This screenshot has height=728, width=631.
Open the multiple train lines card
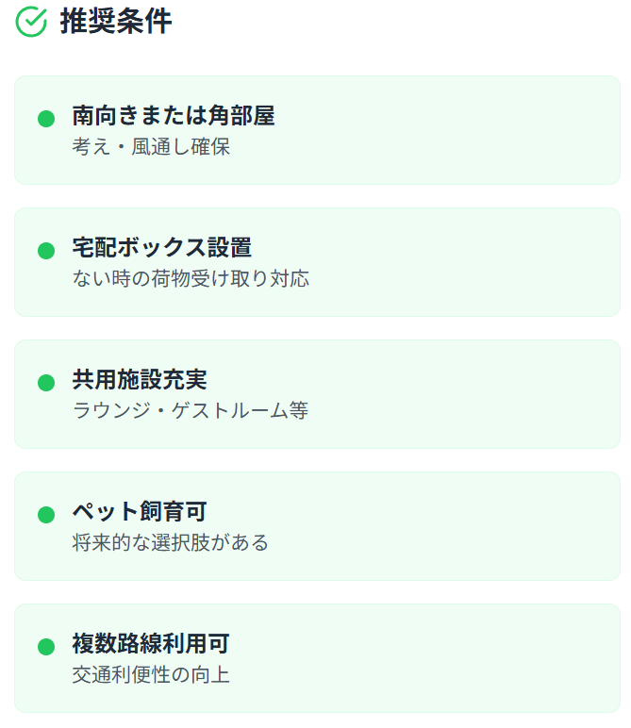click(x=317, y=658)
